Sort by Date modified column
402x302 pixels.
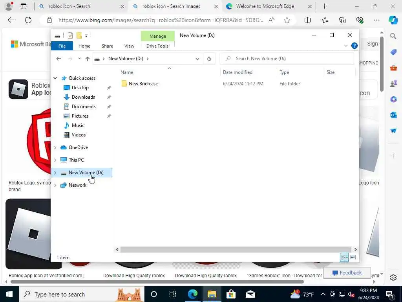[238, 72]
